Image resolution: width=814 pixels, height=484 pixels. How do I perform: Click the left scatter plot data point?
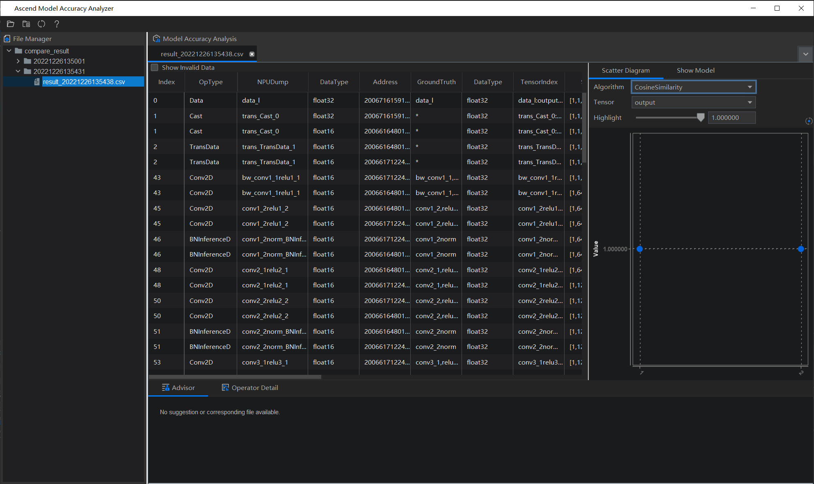pos(640,249)
